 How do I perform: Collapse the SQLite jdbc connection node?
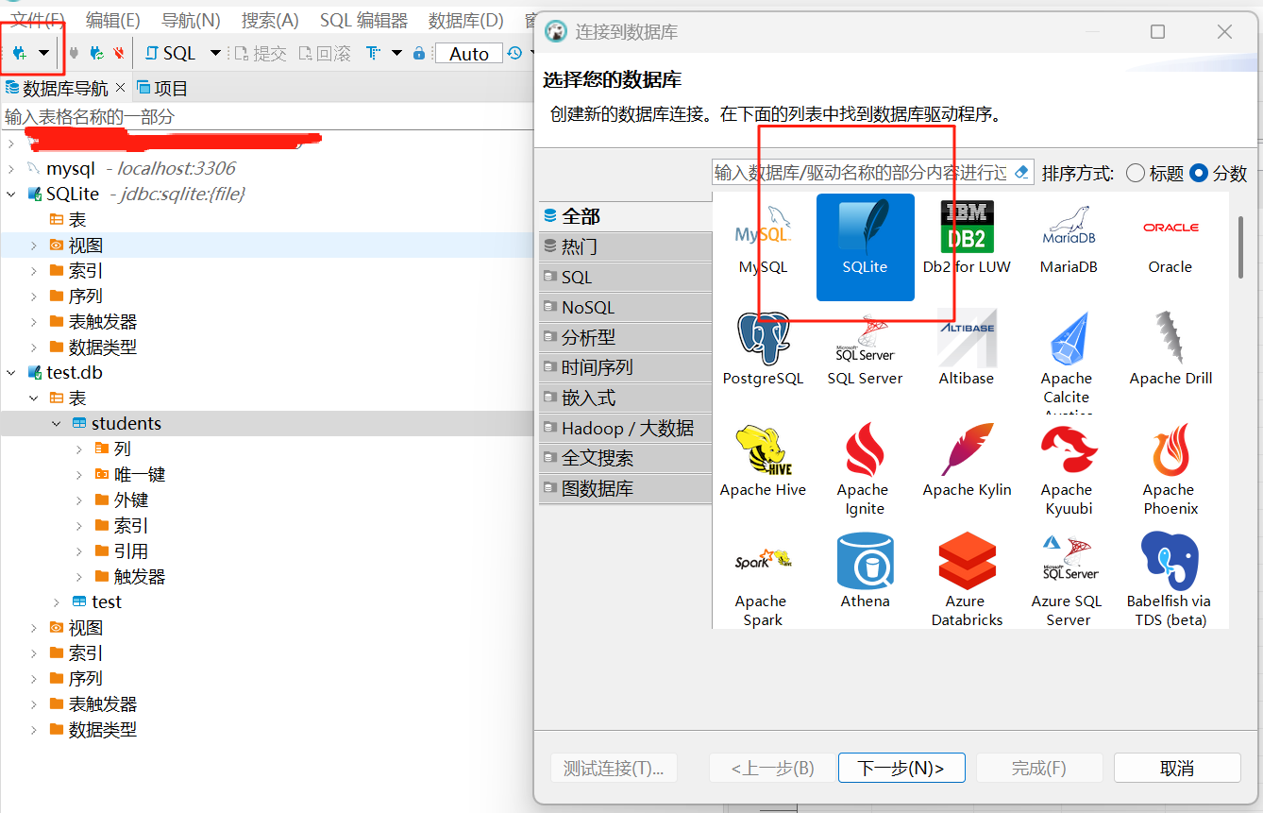pos(10,195)
